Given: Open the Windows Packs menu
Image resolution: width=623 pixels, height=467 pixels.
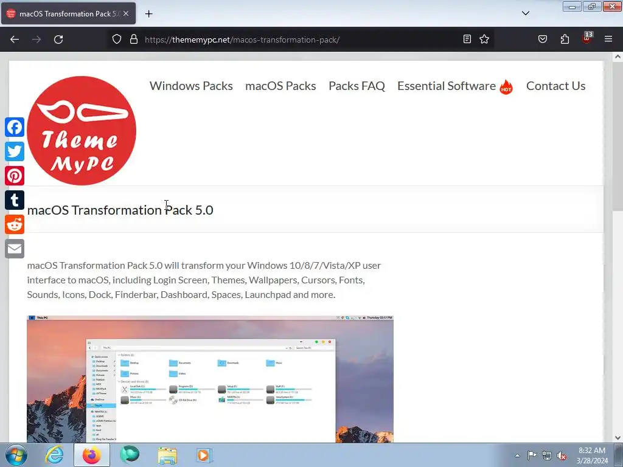Looking at the screenshot, I should pyautogui.click(x=191, y=86).
